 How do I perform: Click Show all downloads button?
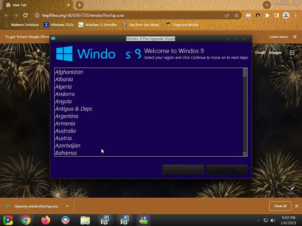280,206
